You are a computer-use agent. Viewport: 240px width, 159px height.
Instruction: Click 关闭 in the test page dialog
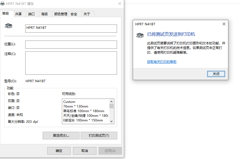(216, 74)
